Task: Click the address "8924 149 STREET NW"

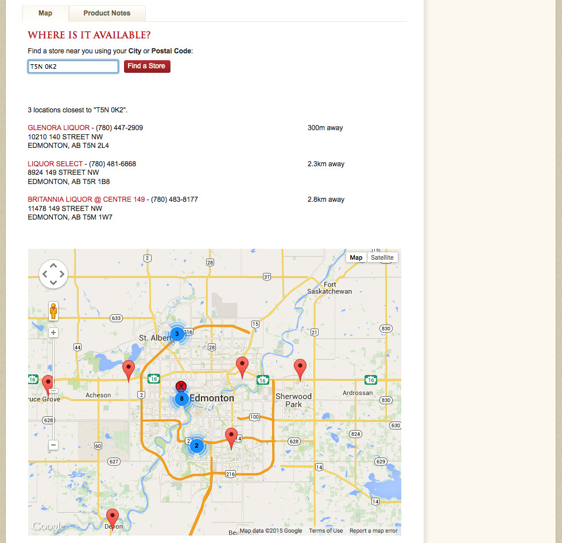Action: (64, 173)
